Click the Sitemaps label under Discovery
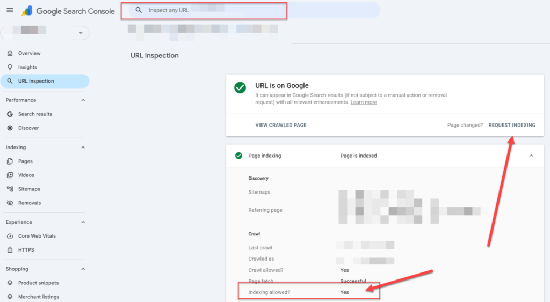This screenshot has height=302, width=550. click(x=259, y=192)
